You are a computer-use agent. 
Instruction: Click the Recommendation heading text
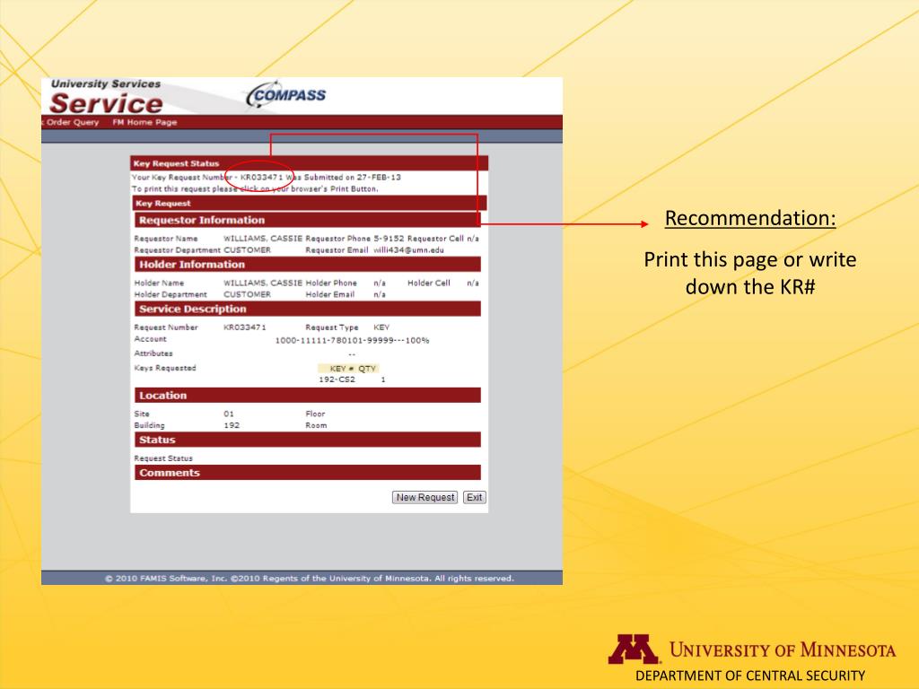click(750, 218)
